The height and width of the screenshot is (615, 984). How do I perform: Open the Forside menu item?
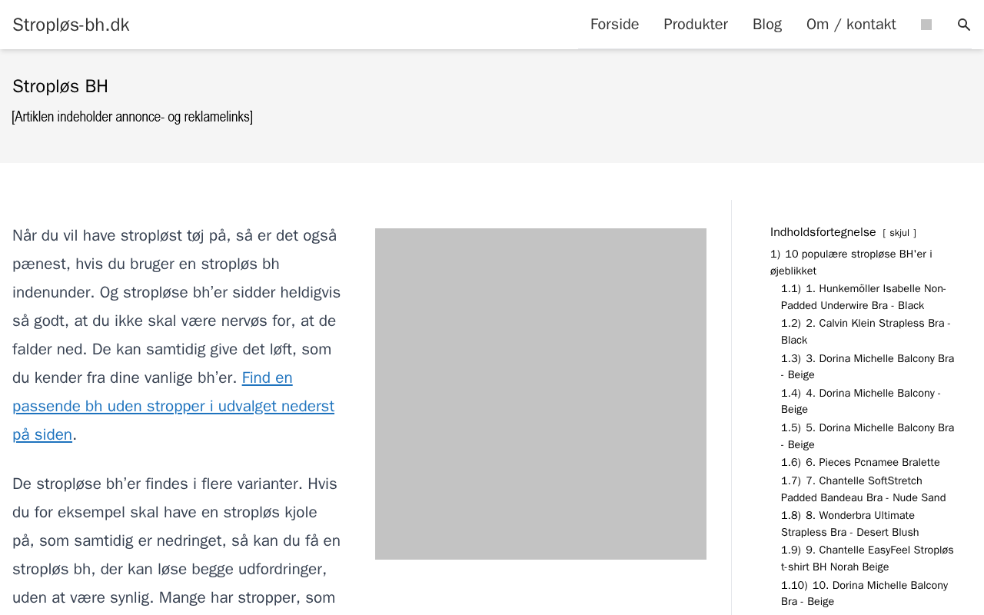point(614,25)
